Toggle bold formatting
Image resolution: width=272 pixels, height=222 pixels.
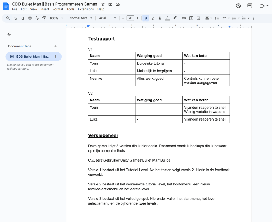tap(146, 18)
